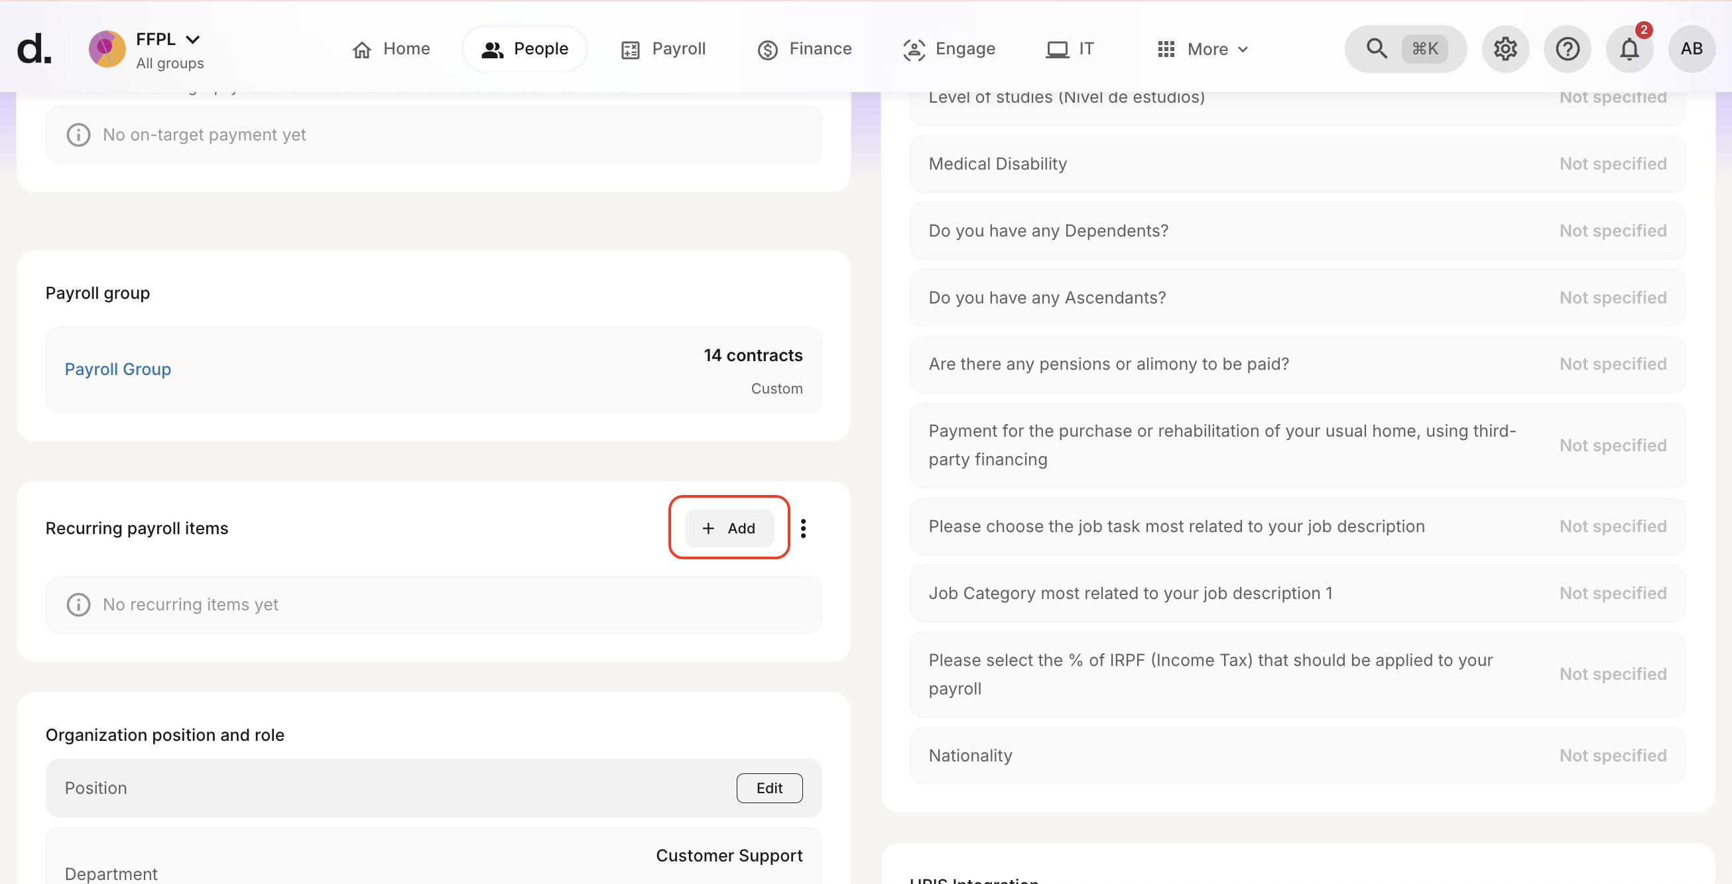This screenshot has width=1732, height=884.
Task: Open three-dot menu beside Recurring payroll items
Action: point(803,528)
